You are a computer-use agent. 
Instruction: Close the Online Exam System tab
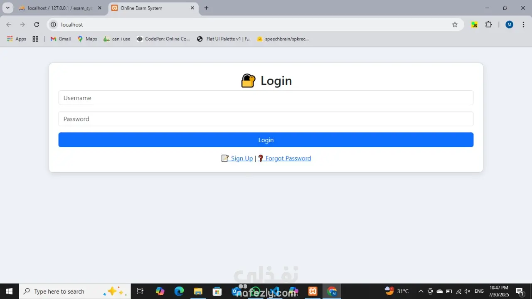(x=192, y=8)
